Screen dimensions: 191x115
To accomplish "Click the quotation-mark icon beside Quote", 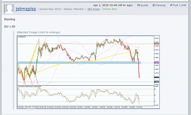I will [x=138, y=5].
